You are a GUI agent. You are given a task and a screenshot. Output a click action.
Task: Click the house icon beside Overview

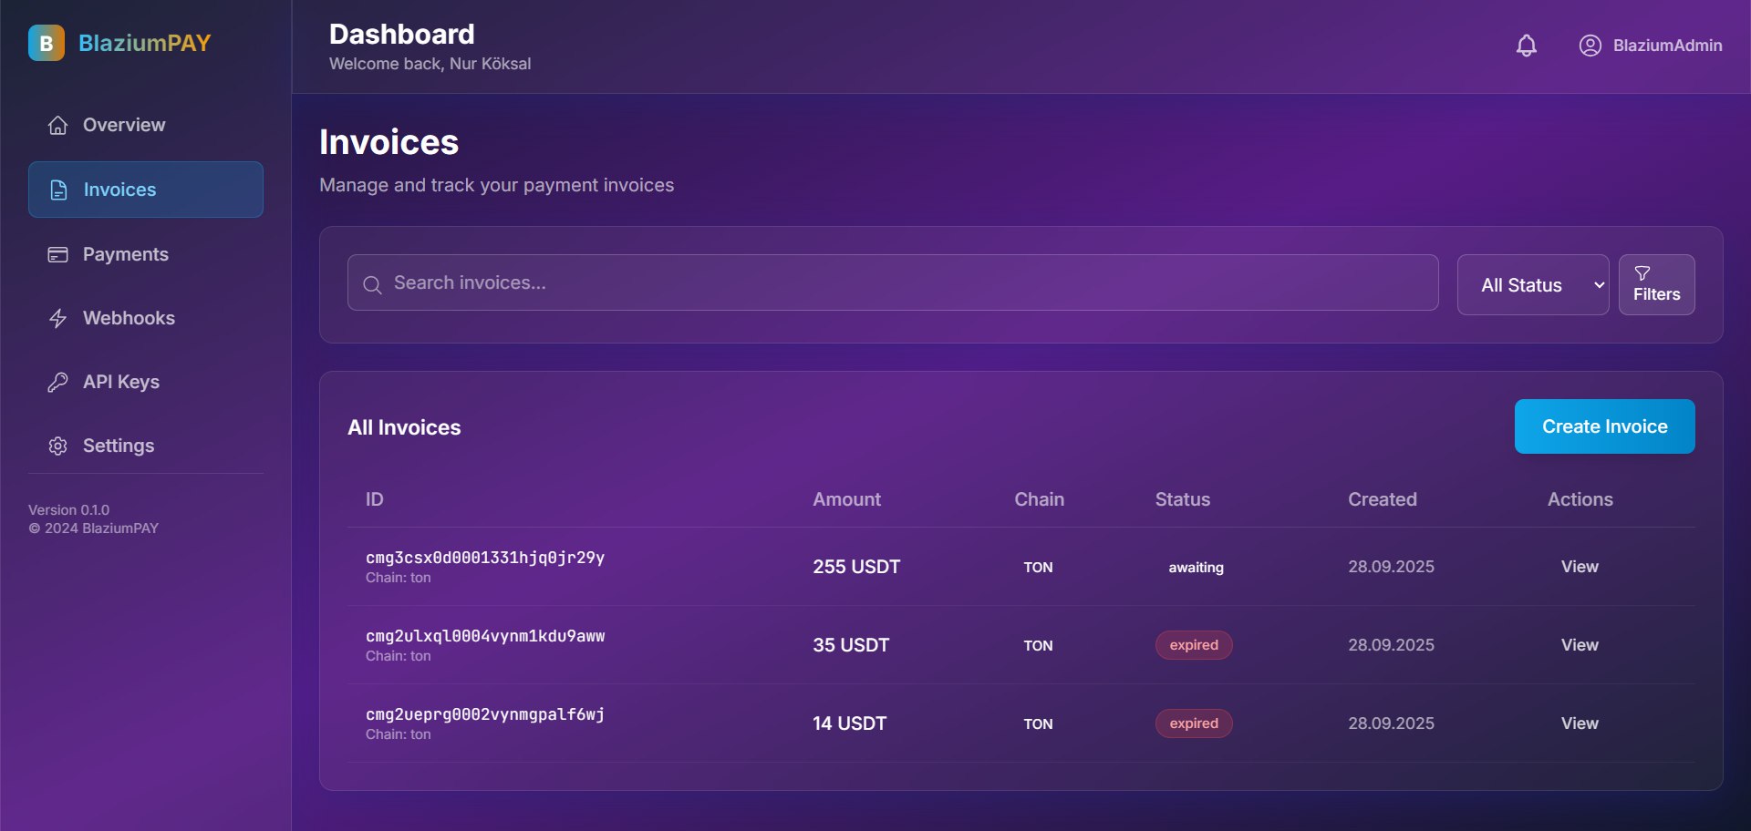57,126
